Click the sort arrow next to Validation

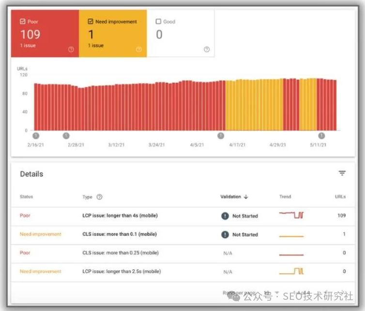pyautogui.click(x=246, y=197)
